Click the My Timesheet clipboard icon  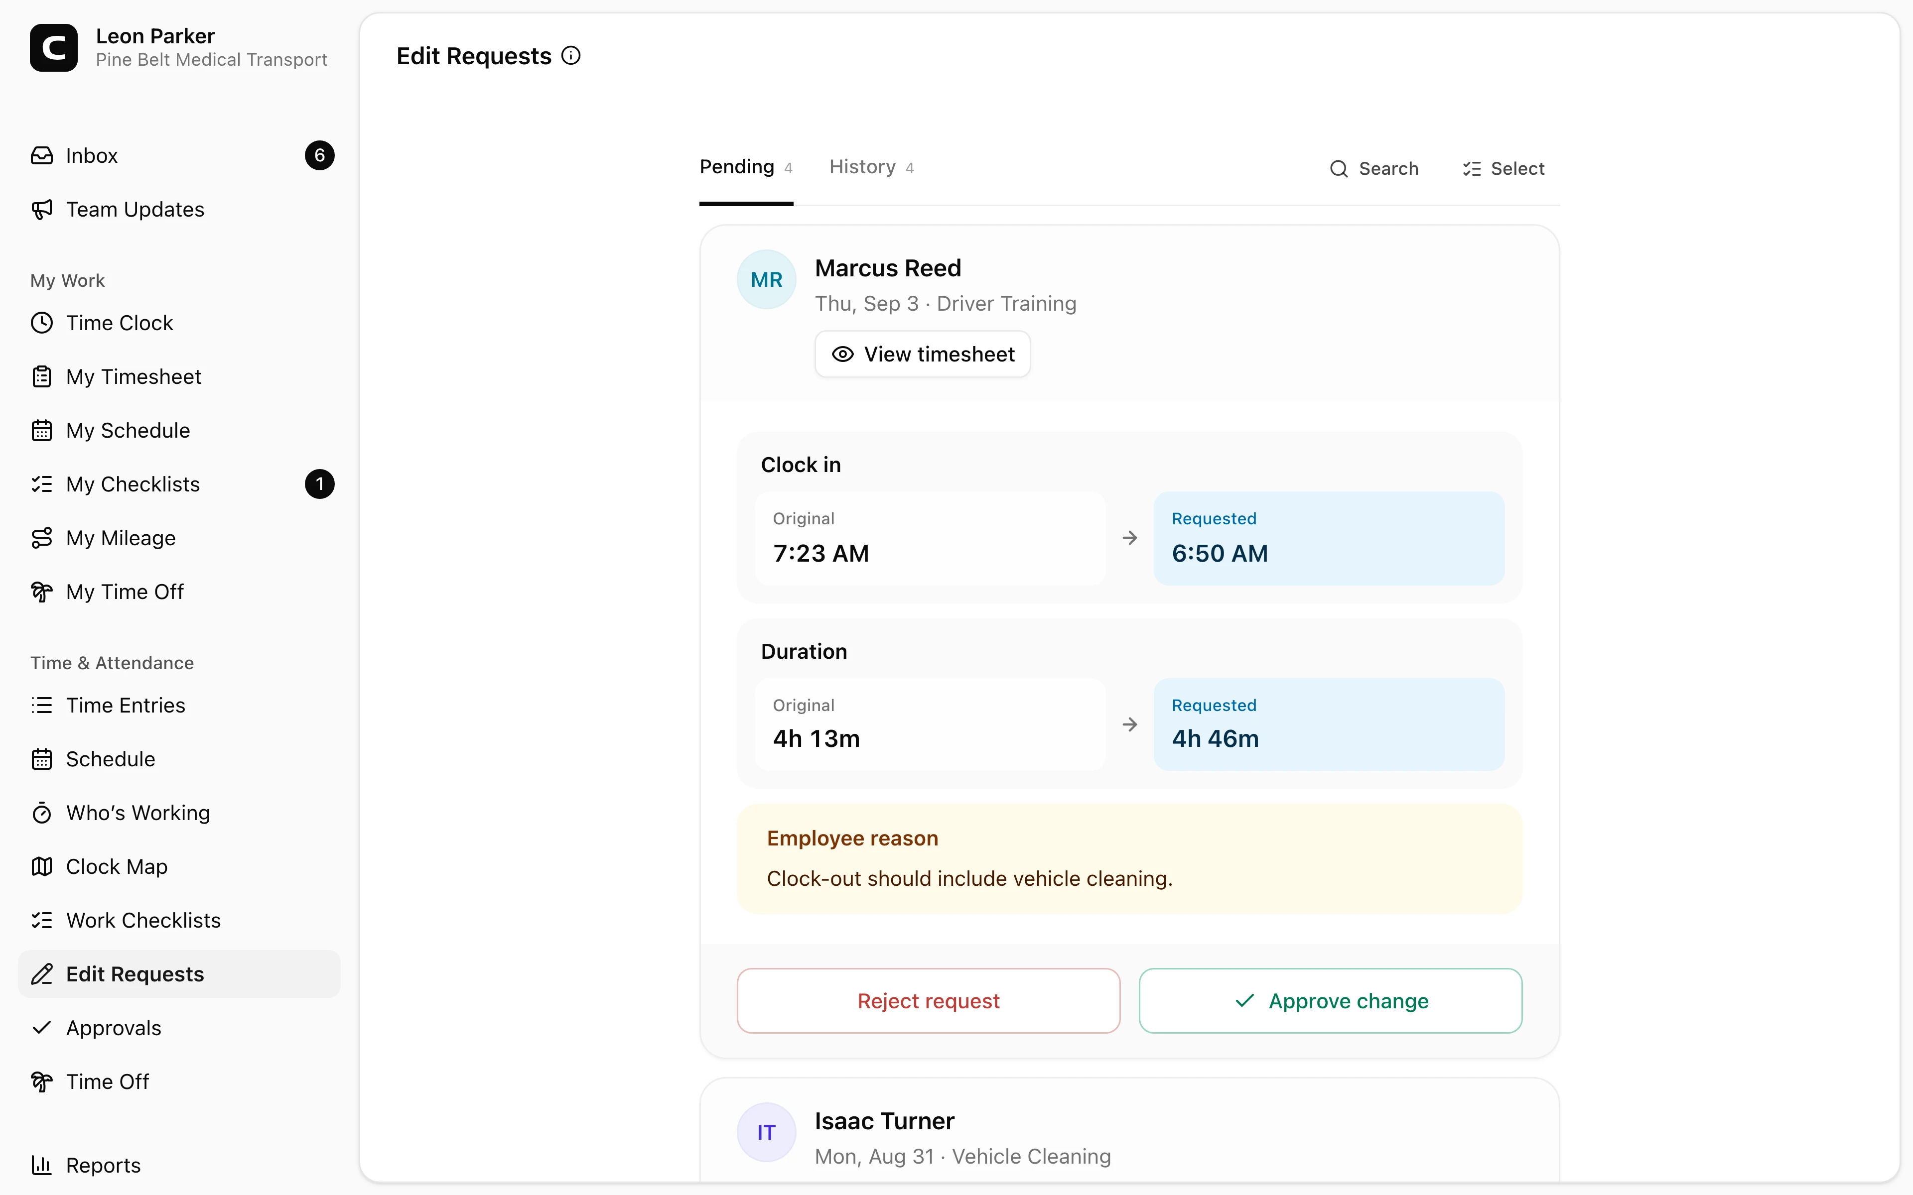42,377
